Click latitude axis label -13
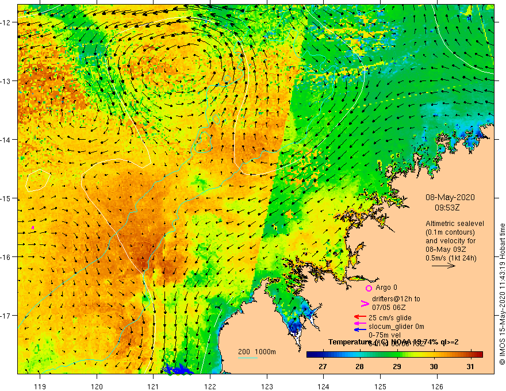This screenshot has height=391, width=506. click(x=5, y=81)
